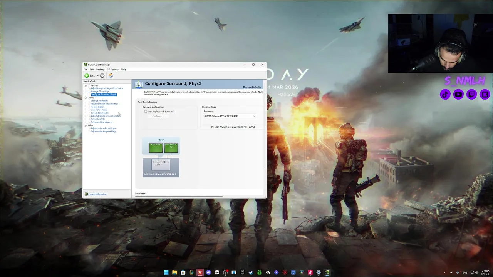Open volume control in system tray
Image resolution: width=493 pixels, height=277 pixels.
(477, 272)
